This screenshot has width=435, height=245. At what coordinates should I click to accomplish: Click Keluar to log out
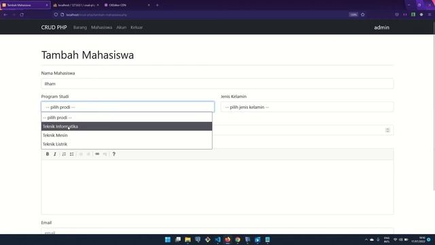(137, 27)
